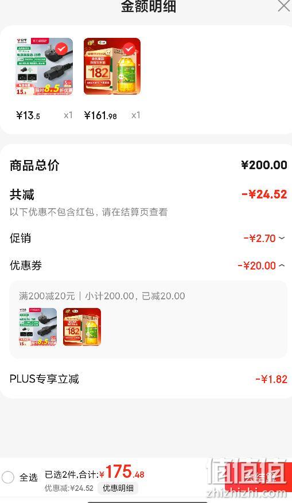292x503 pixels.
Task: Select small power cord thumbnail in coupon section
Action: pyautogui.click(x=38, y=327)
